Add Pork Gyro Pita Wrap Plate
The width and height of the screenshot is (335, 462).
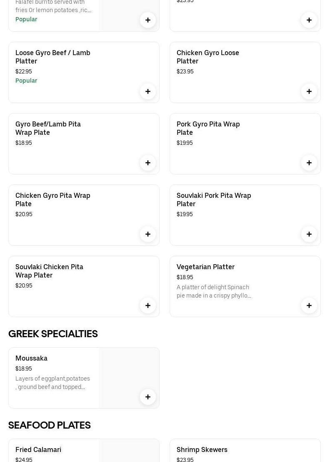tap(309, 163)
